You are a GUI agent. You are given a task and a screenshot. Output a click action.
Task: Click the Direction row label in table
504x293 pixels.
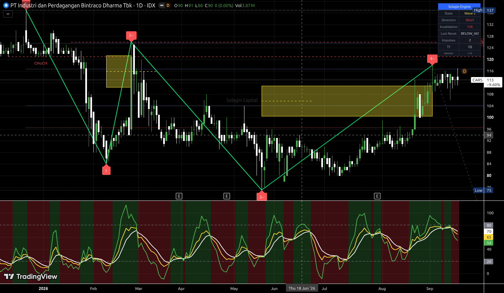[449, 20]
